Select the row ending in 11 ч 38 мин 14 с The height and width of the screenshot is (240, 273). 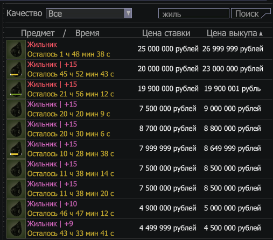click(139, 169)
